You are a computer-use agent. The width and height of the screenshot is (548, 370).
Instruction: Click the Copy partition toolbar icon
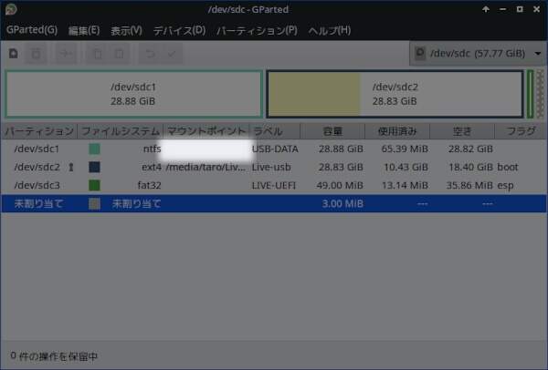(98, 54)
